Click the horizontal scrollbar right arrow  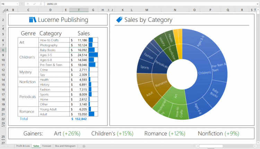(255, 146)
